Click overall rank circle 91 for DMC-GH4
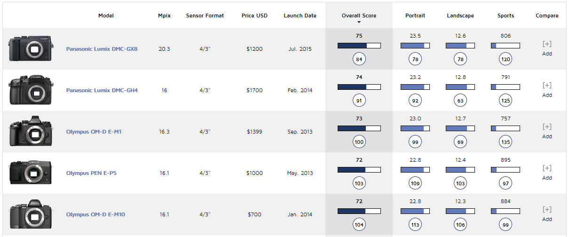This screenshot has width=569, height=237. click(359, 101)
